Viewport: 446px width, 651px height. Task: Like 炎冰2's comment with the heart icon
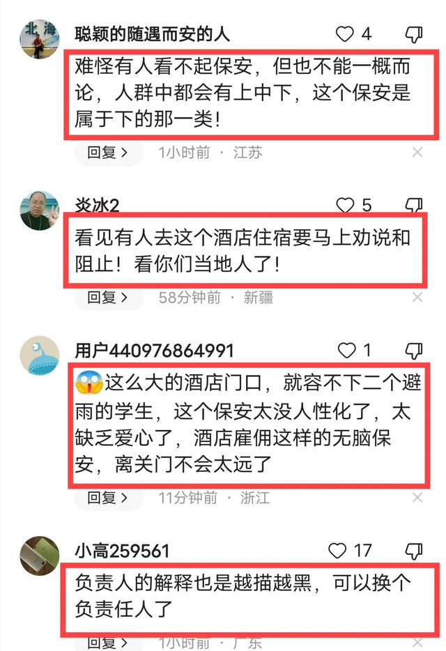[345, 205]
